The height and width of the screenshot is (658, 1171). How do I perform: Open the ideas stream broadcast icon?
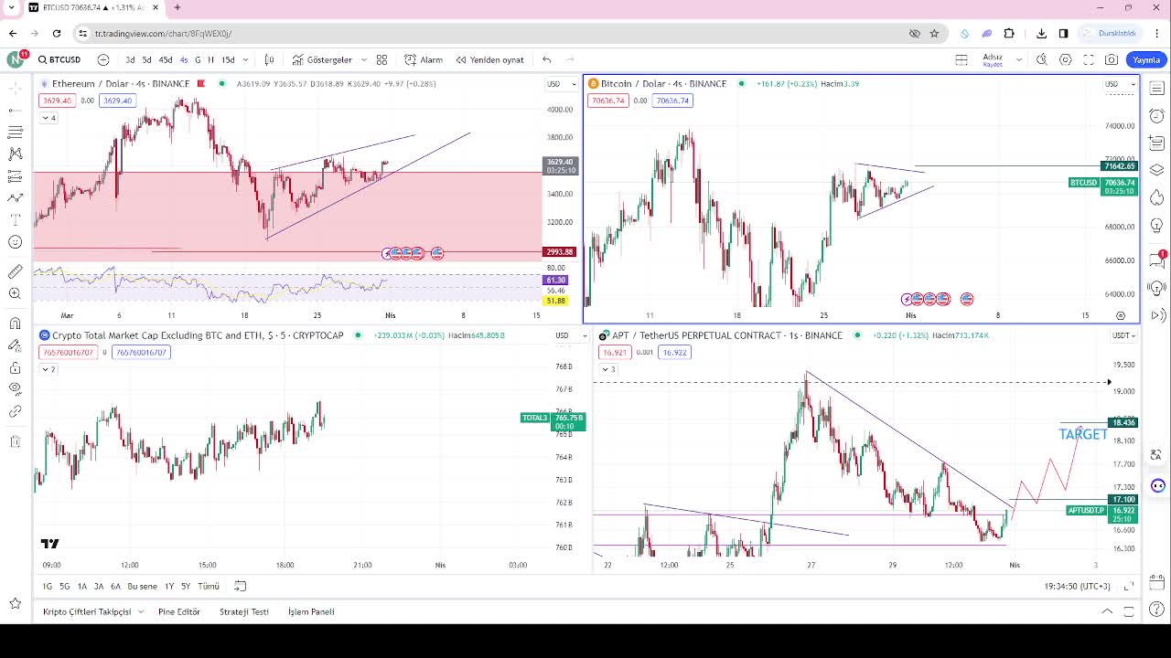tap(1157, 315)
